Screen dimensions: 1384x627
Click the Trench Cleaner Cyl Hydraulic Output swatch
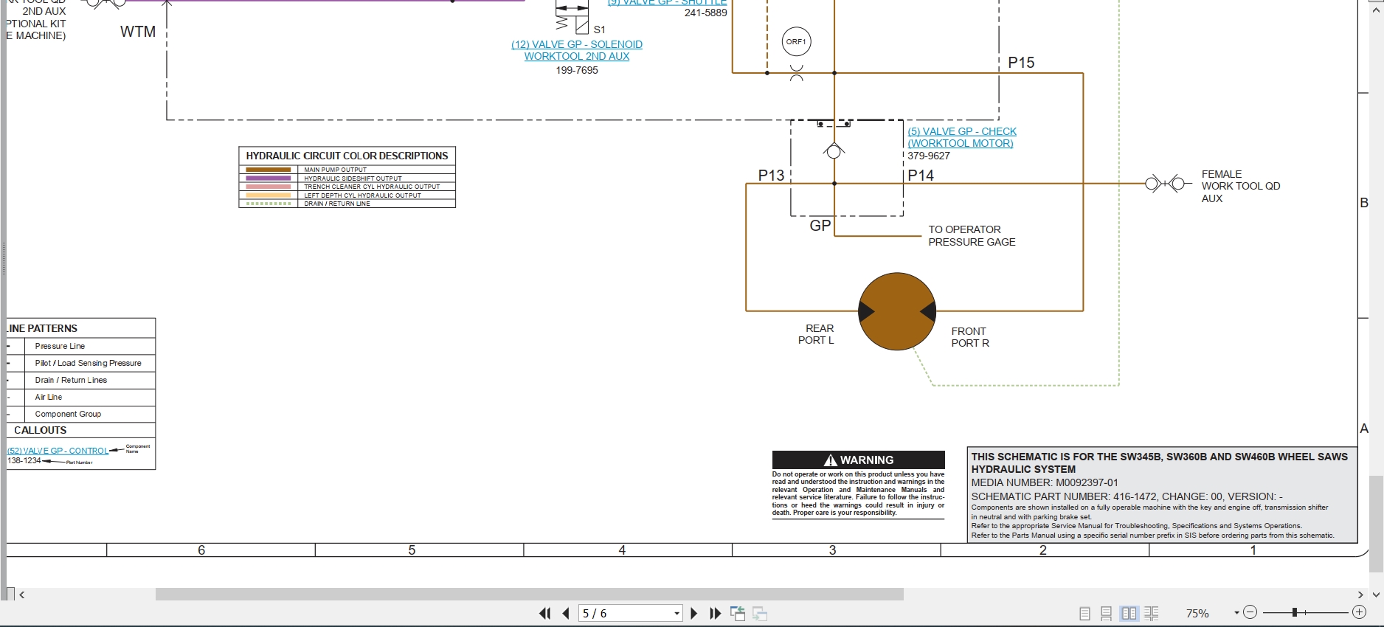pyautogui.click(x=268, y=187)
